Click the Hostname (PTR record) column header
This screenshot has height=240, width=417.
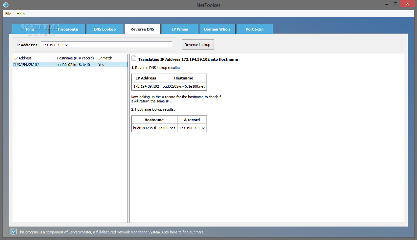click(x=77, y=58)
